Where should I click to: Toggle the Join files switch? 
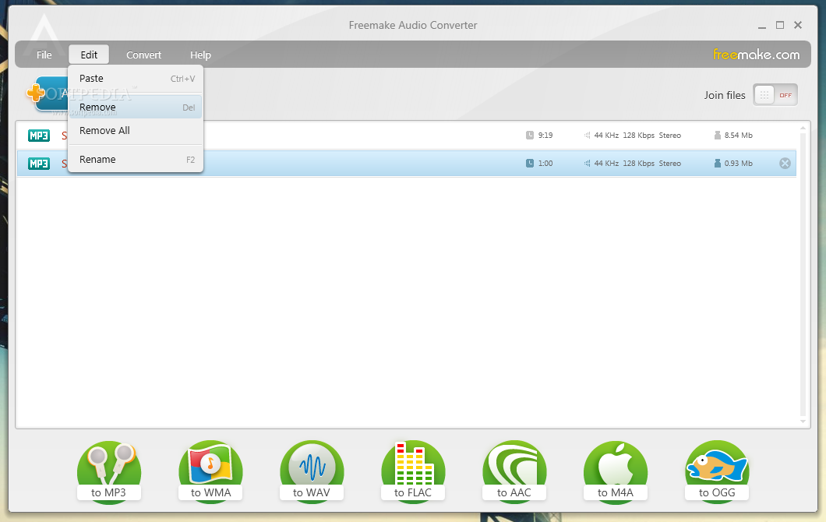[x=775, y=95]
